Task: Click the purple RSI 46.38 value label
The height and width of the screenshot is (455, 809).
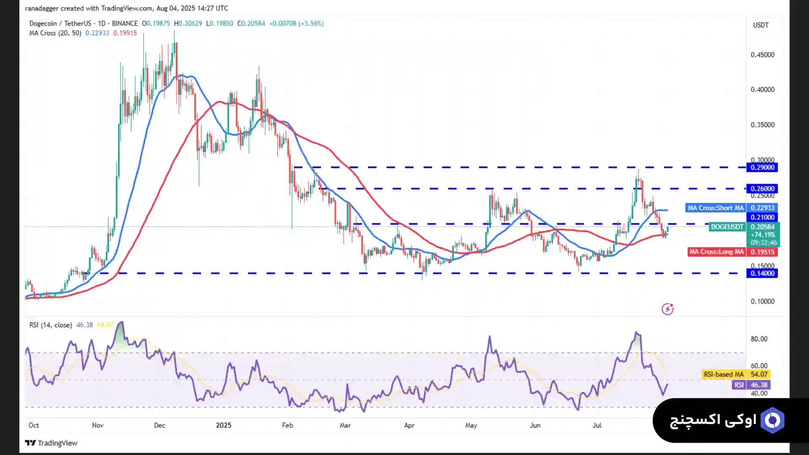Action: [x=758, y=385]
